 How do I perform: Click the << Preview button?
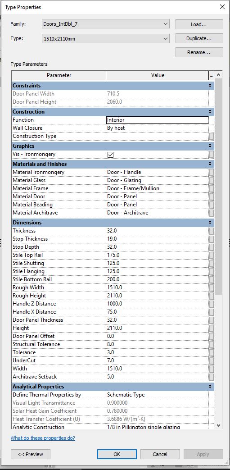31,454
